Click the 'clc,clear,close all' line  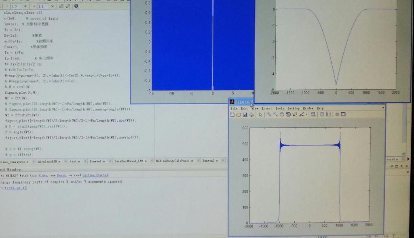point(23,13)
